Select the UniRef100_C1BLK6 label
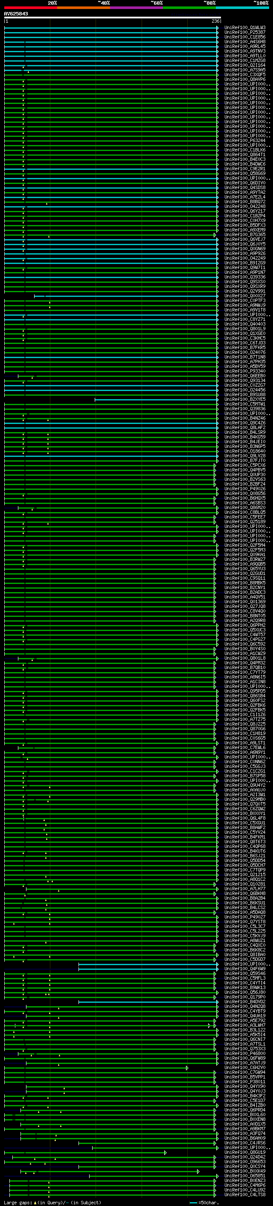 244,150
